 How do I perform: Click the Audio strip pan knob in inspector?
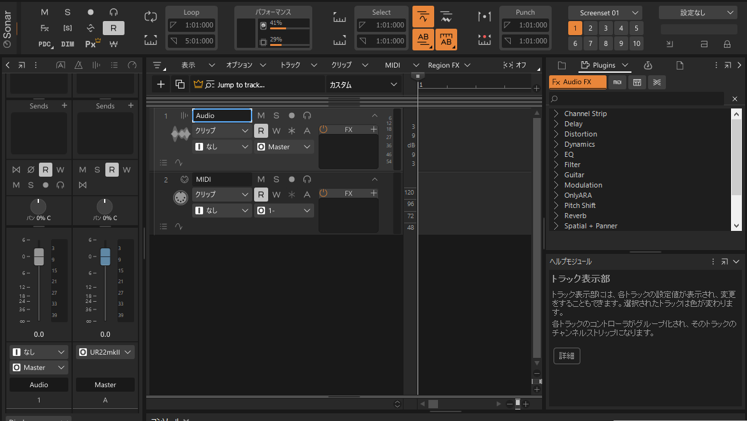point(38,206)
